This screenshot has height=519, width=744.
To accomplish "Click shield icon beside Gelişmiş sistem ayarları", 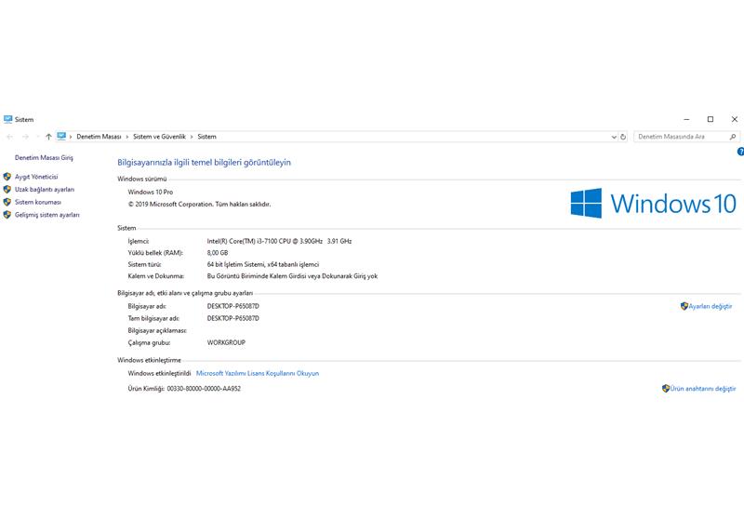I will [7, 215].
